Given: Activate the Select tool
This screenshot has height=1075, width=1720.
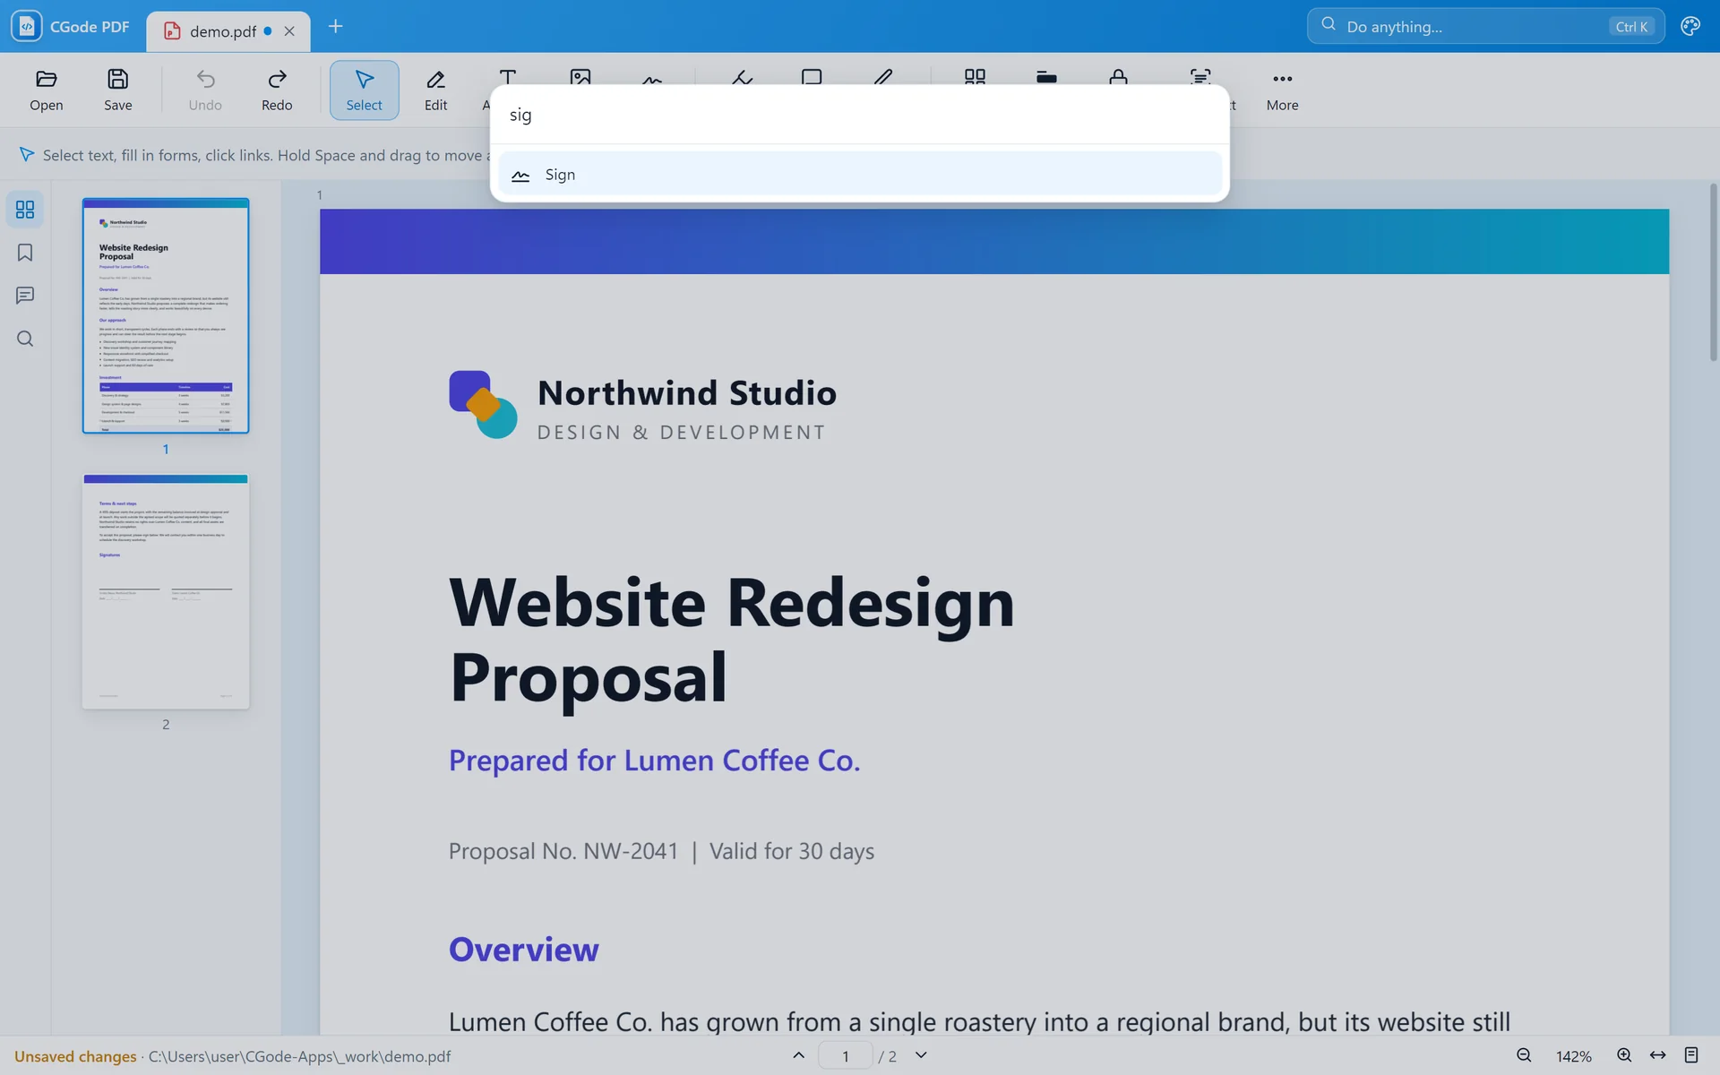Looking at the screenshot, I should 364,90.
